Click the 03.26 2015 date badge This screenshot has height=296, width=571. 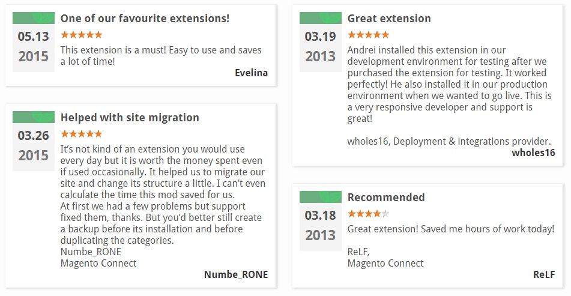(x=34, y=145)
